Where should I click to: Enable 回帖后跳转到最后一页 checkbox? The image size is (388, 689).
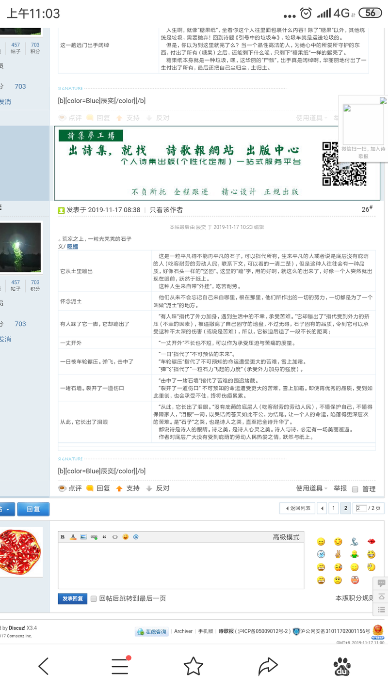click(94, 599)
